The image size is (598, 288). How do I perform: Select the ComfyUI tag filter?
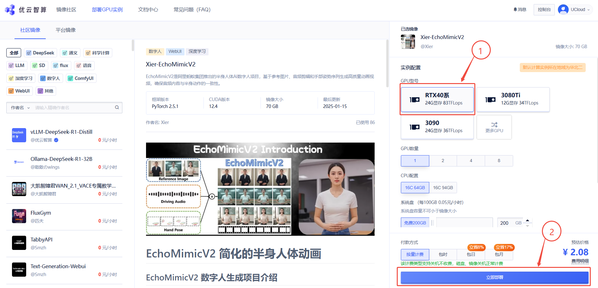point(81,78)
